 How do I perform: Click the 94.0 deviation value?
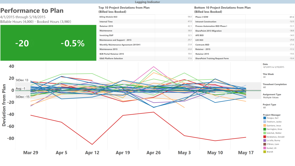[x=190, y=17]
